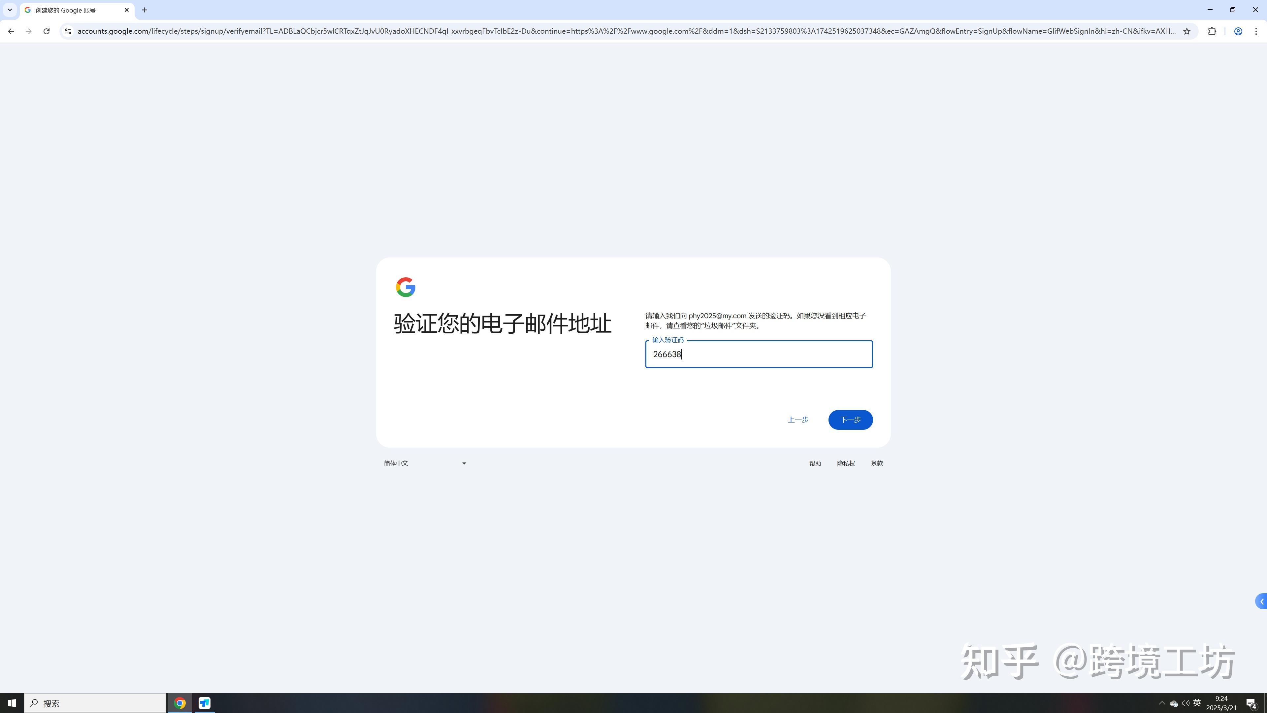
Task: Select the 创建您的 Google 账号 tab
Action: pyautogui.click(x=69, y=9)
